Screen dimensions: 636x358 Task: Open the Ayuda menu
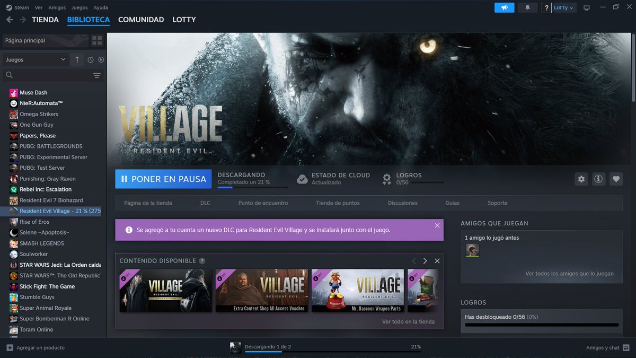[101, 7]
